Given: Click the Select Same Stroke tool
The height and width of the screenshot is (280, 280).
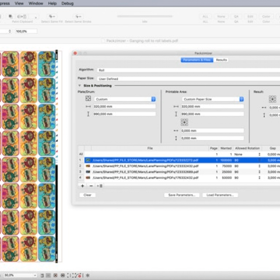Looking at the screenshot, I should [x=78, y=16].
